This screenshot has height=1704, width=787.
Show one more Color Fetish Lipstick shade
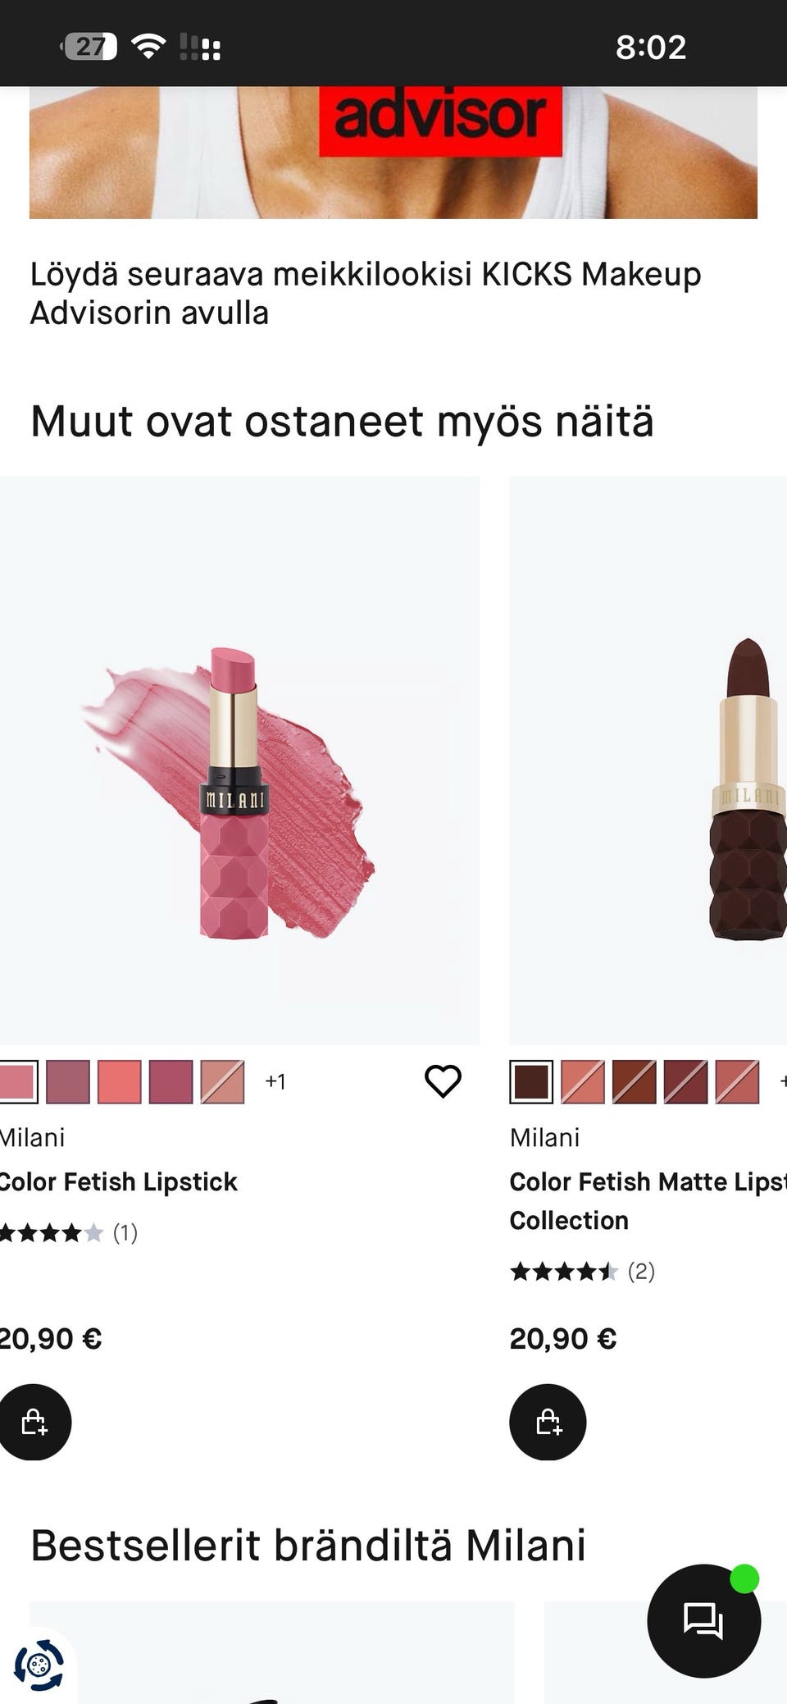pos(275,1081)
